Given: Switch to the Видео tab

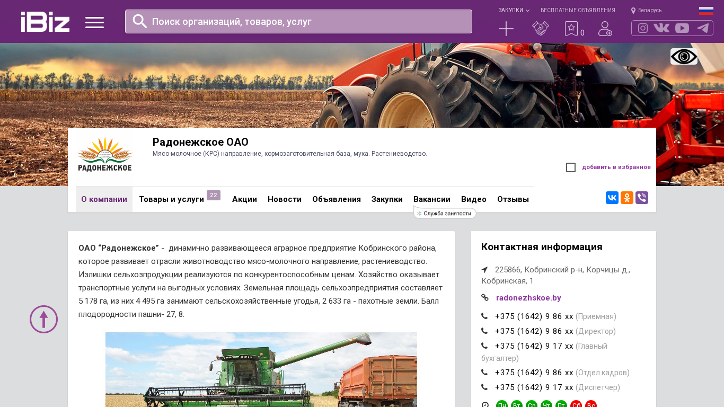Looking at the screenshot, I should (474, 199).
